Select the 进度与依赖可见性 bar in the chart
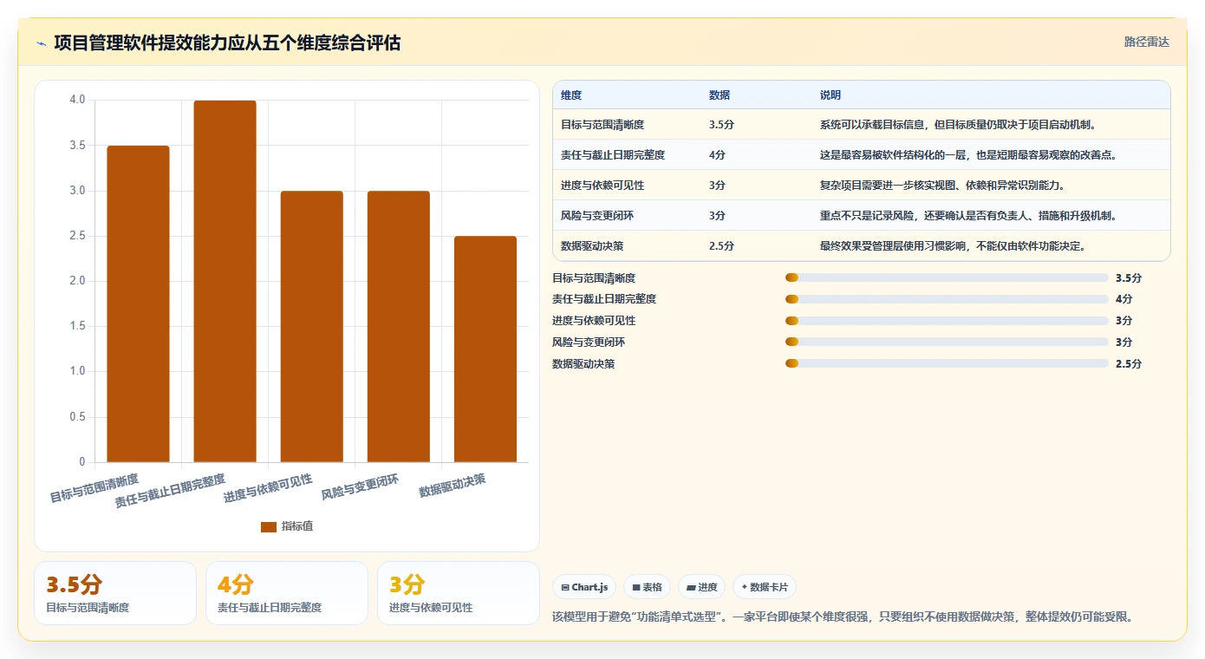Screen dimensions: 1205x659 coord(311,326)
